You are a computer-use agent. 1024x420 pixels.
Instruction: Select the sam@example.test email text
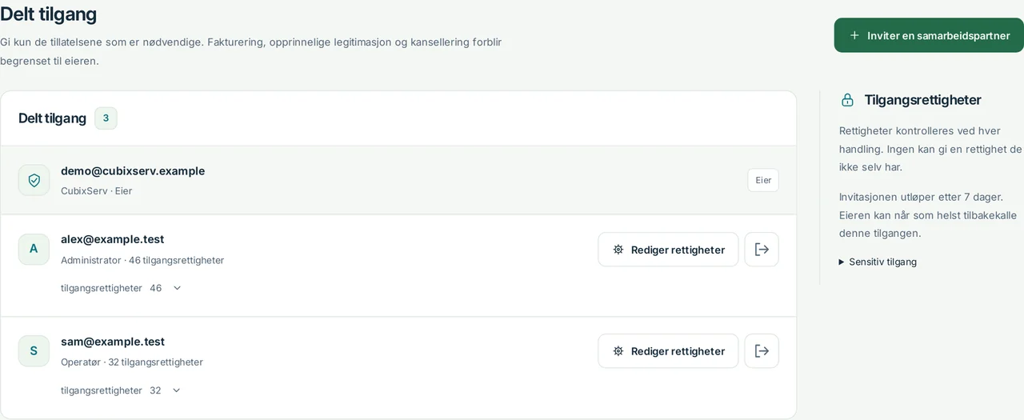click(113, 342)
